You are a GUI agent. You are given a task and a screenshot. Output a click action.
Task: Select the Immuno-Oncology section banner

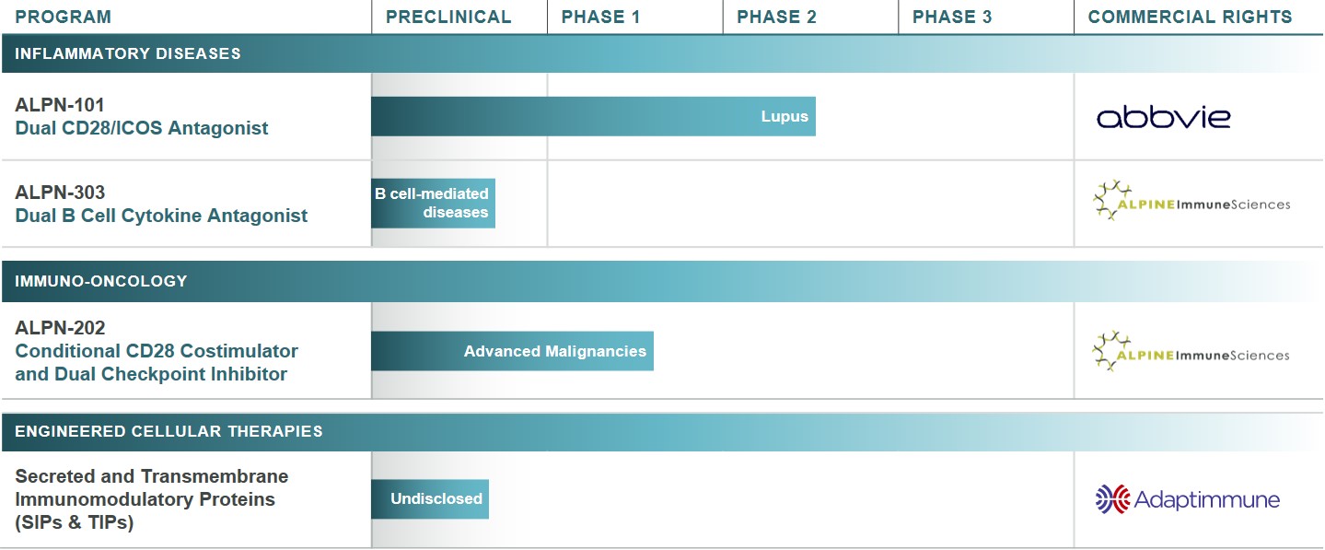pos(101,281)
